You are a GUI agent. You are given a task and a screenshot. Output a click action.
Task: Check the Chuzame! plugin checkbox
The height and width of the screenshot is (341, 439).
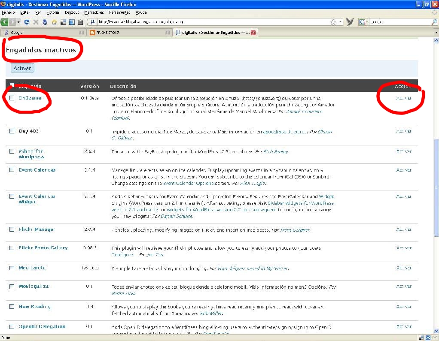coord(12,98)
